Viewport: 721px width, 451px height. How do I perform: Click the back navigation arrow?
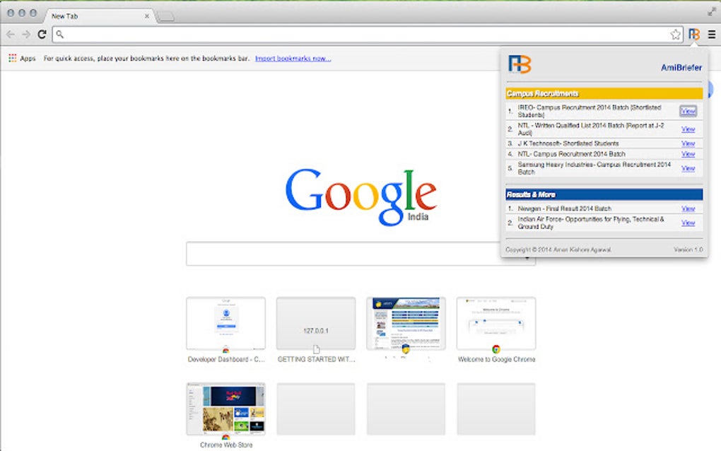click(x=11, y=33)
